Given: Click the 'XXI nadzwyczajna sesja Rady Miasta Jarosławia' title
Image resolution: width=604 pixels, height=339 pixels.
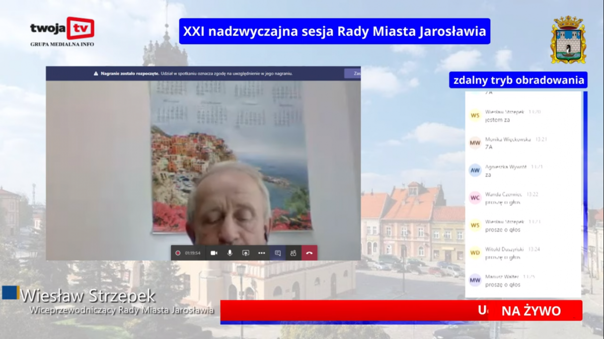Looking at the screenshot, I should click(x=335, y=31).
